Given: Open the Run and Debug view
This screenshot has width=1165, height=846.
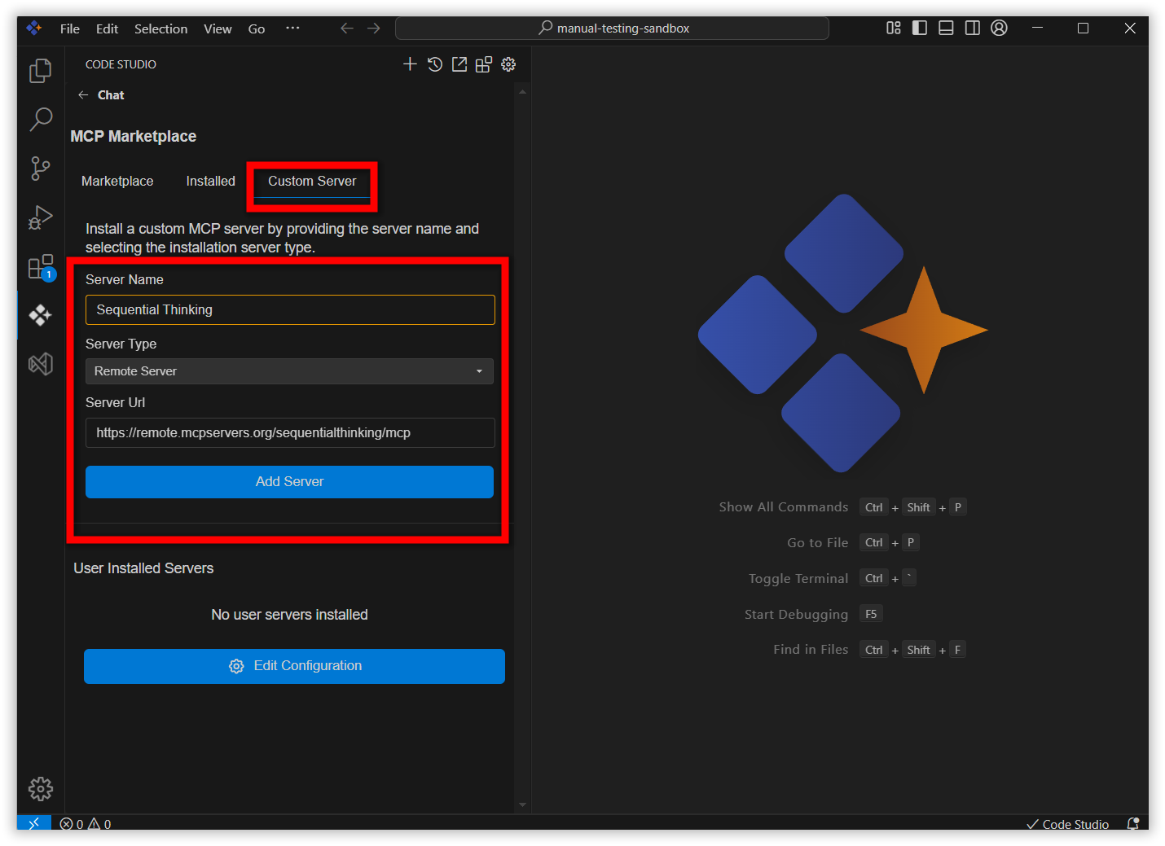Looking at the screenshot, I should point(41,217).
